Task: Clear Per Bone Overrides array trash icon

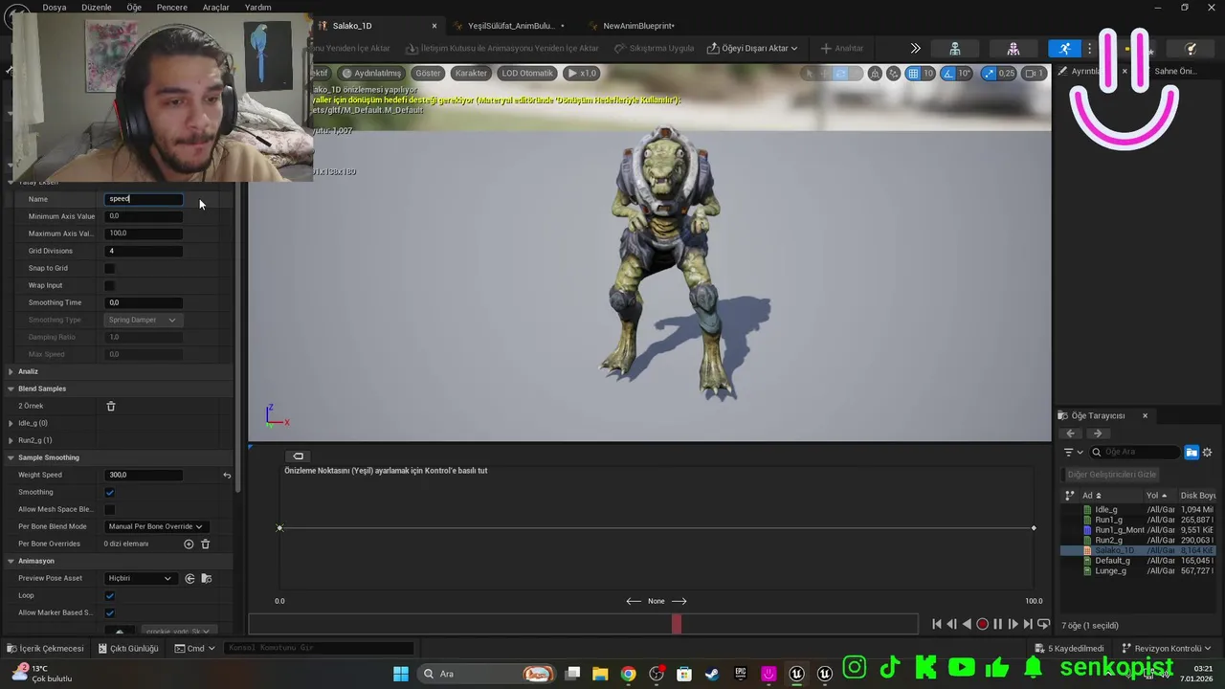Action: pyautogui.click(x=205, y=544)
